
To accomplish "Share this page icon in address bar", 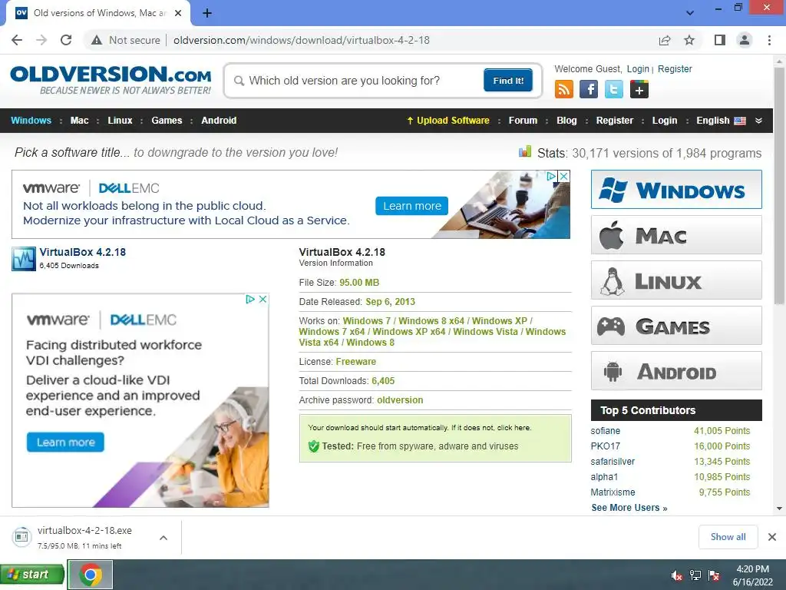I will (x=665, y=40).
